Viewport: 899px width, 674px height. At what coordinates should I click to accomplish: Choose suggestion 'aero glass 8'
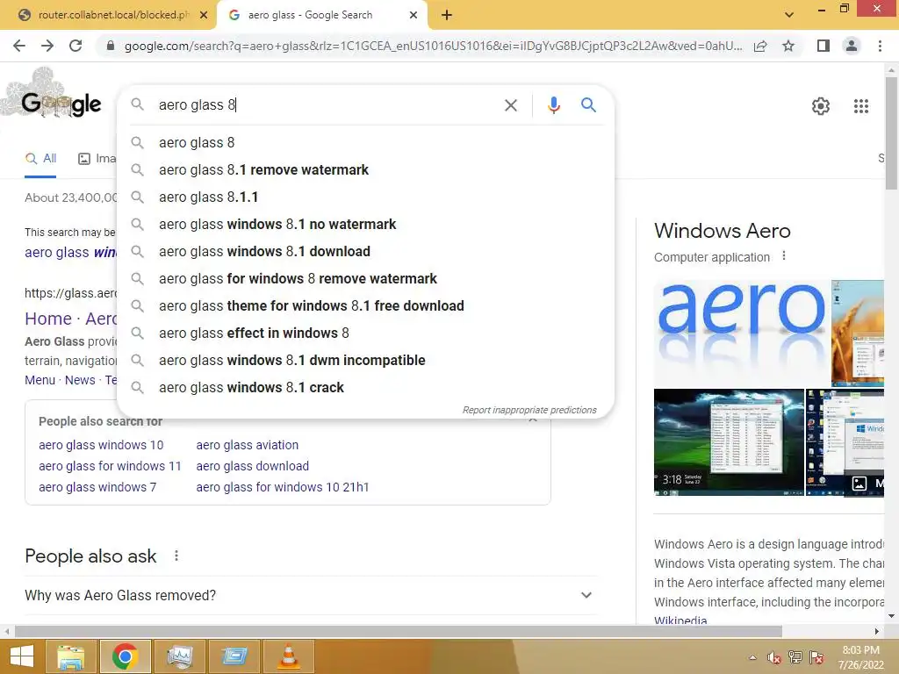coord(365,143)
